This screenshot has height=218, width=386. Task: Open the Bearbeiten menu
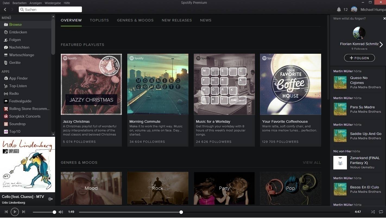20,3
